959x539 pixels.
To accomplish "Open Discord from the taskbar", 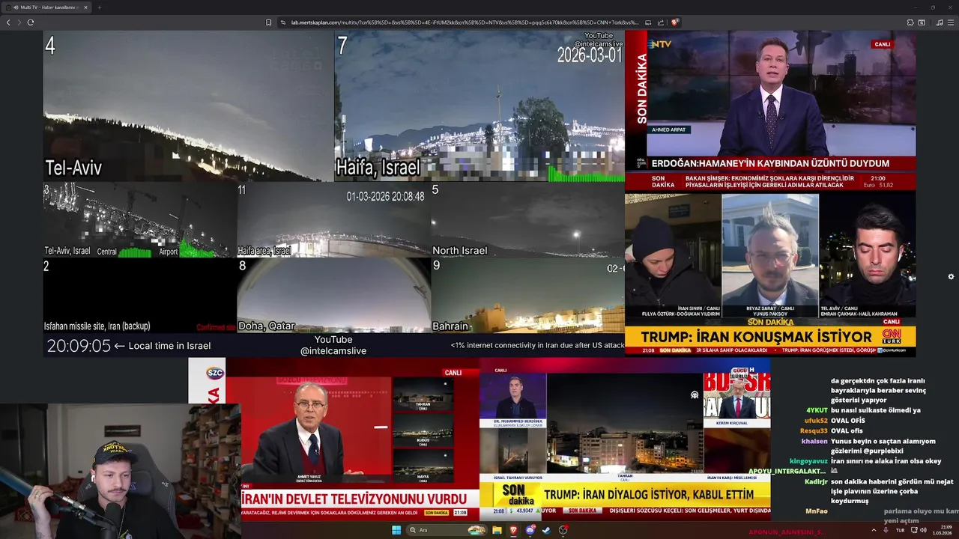I will 530,530.
